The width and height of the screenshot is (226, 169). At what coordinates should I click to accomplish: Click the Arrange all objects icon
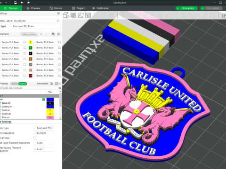88,15
